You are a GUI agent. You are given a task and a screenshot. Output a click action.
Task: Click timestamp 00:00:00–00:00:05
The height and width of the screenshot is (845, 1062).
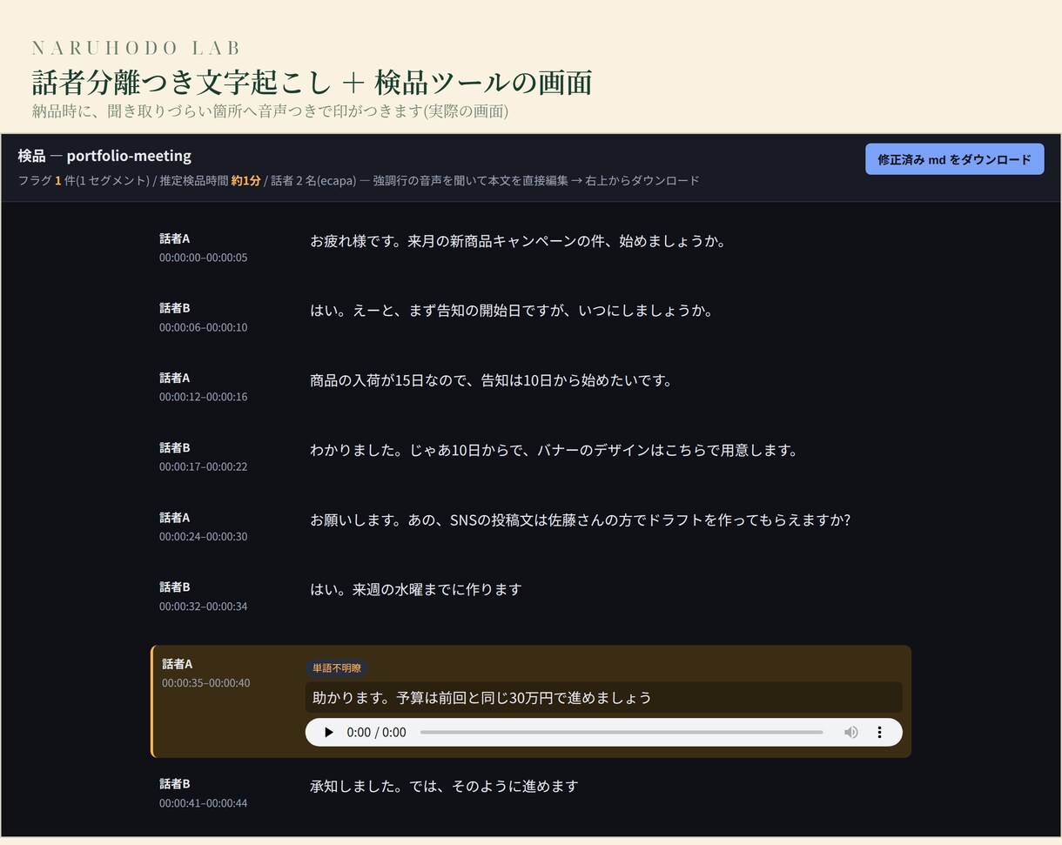(x=203, y=258)
